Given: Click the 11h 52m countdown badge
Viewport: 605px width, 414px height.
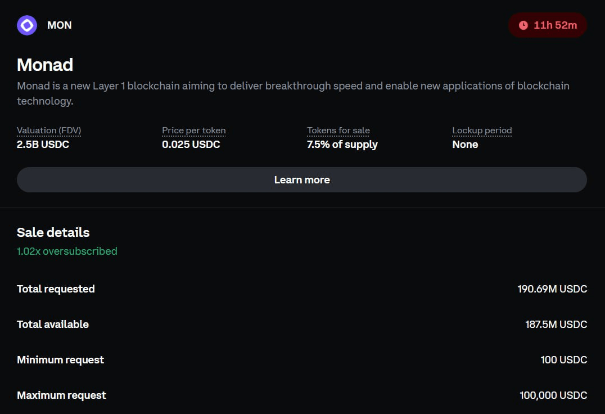Looking at the screenshot, I should click(547, 25).
